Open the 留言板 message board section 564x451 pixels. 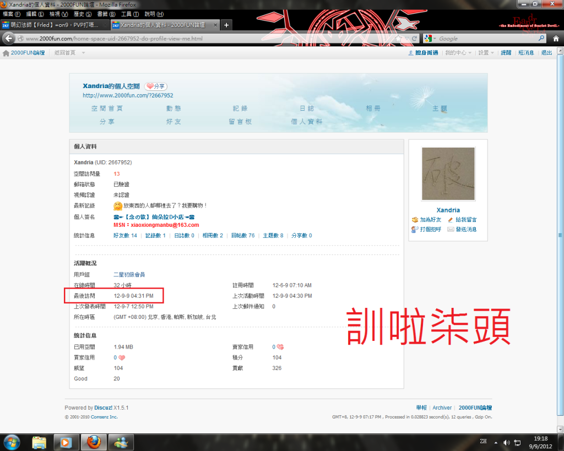point(240,121)
